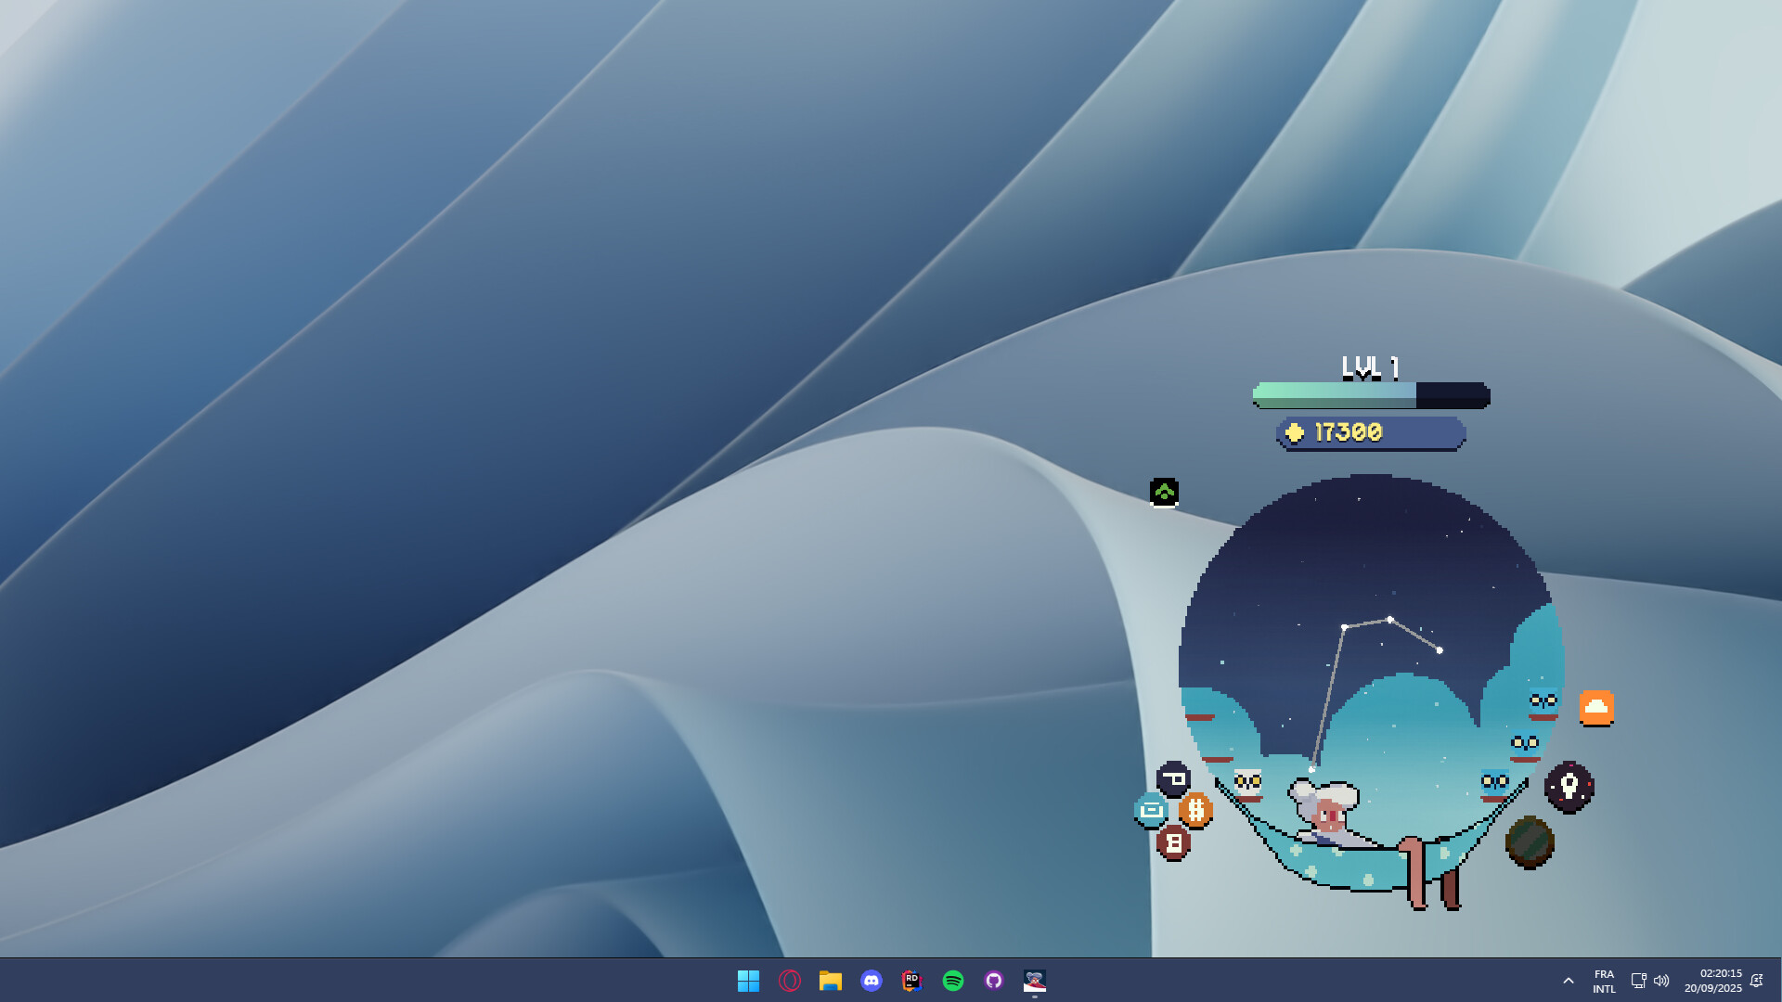This screenshot has height=1002, width=1782.
Task: Expand the hidden icons chevron in the tray
Action: pos(1568,980)
